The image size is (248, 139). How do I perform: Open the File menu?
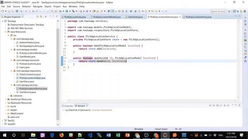coord(3,7)
